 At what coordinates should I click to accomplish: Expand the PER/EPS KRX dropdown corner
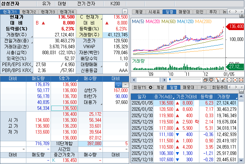coord(32,66)
